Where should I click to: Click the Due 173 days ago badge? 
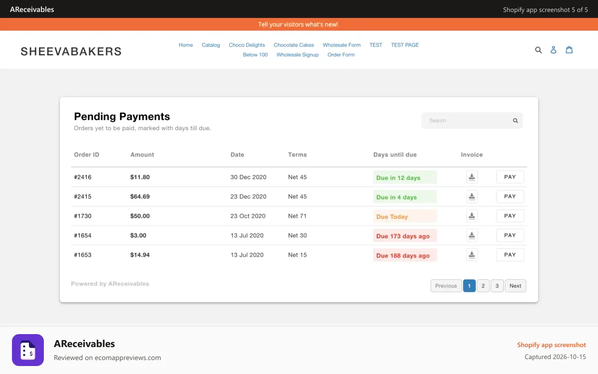point(405,236)
